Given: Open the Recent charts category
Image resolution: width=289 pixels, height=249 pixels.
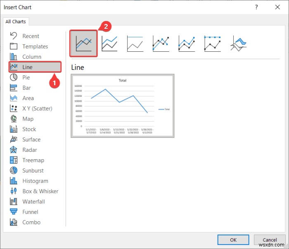Looking at the screenshot, I should tap(35, 36).
